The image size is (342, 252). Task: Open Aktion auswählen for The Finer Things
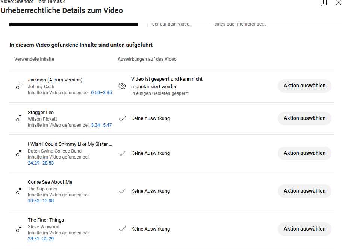(x=304, y=229)
